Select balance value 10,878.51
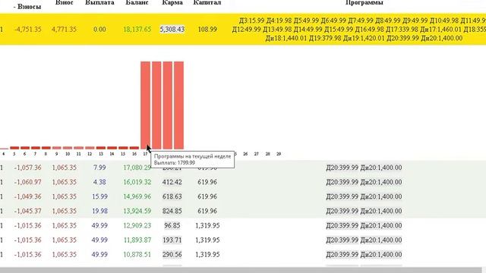This screenshot has height=273, width=486. [x=137, y=255]
